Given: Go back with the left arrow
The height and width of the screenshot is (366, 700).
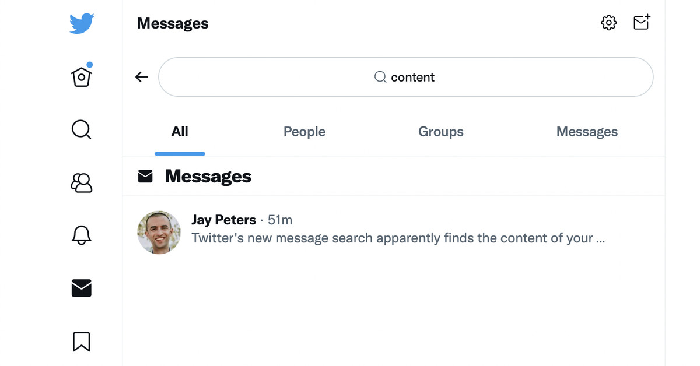Looking at the screenshot, I should pyautogui.click(x=142, y=77).
